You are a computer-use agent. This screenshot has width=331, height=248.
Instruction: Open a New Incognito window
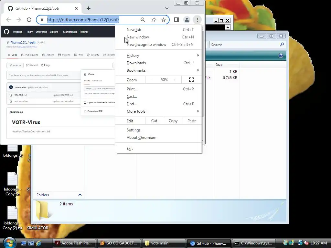click(158, 45)
